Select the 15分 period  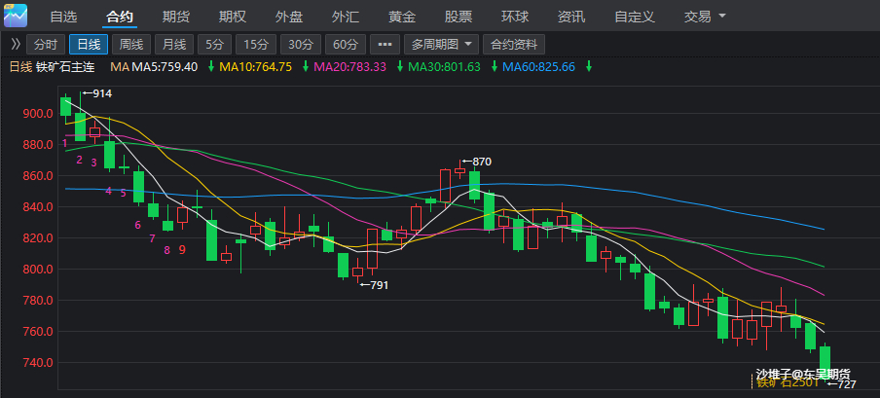[256, 45]
